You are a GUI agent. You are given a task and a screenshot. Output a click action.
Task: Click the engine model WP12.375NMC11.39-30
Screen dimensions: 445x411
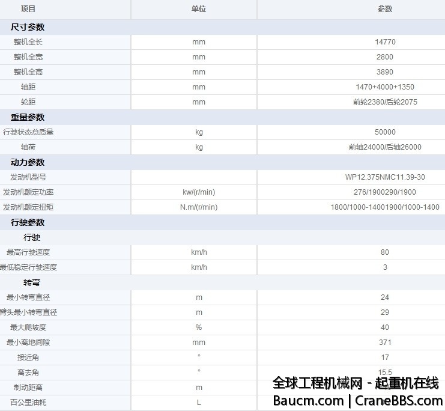click(x=385, y=177)
